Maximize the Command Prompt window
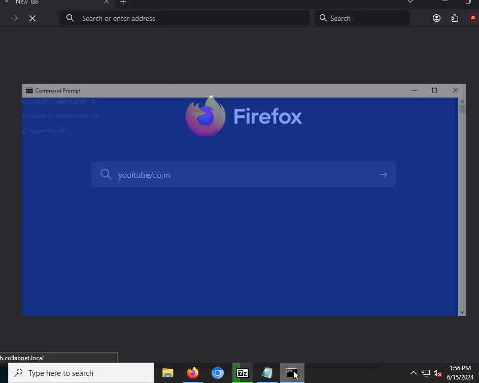This screenshot has width=479, height=383. 434,90
